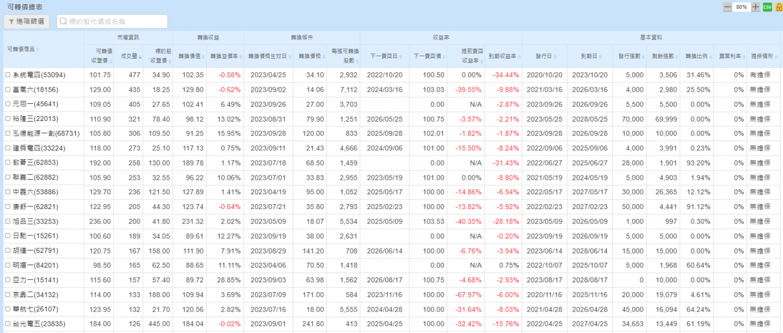Toggle checkbox for 旭品三(33253)
783x333 pixels.
point(8,222)
